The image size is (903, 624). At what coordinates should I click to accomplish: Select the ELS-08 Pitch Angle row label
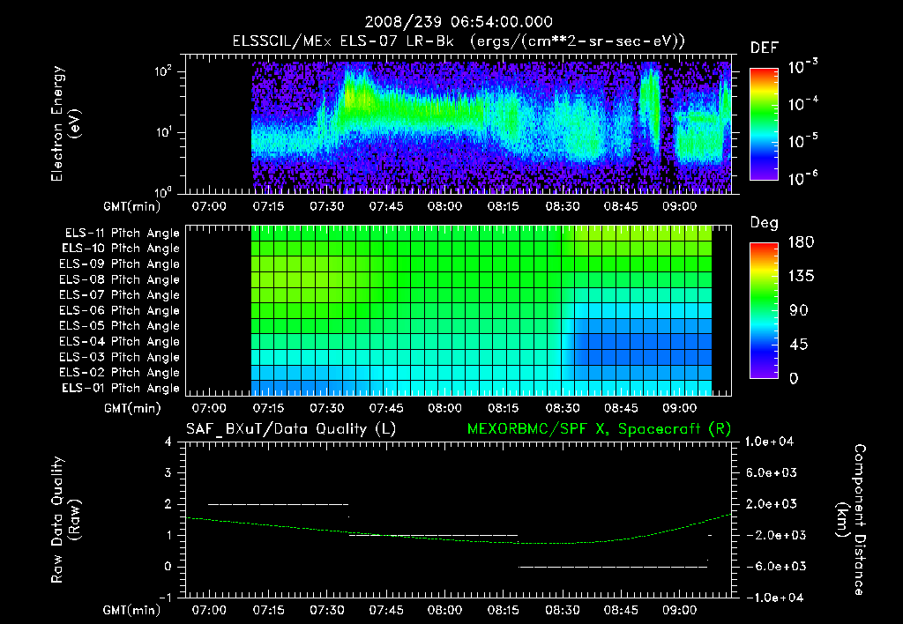coord(119,279)
